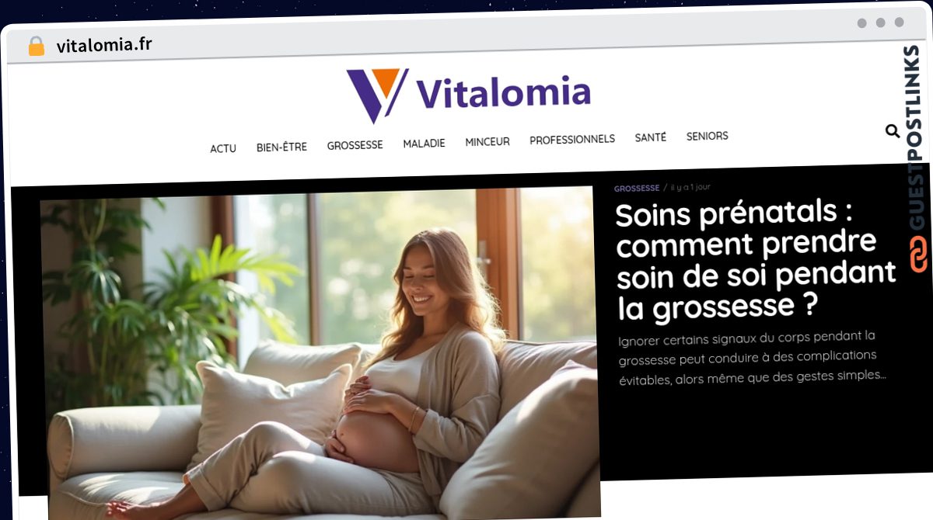Click the article excerpt beginning 'Ignorer certains signaux'
Viewport: 933px width, 520px height.
pyautogui.click(x=752, y=356)
